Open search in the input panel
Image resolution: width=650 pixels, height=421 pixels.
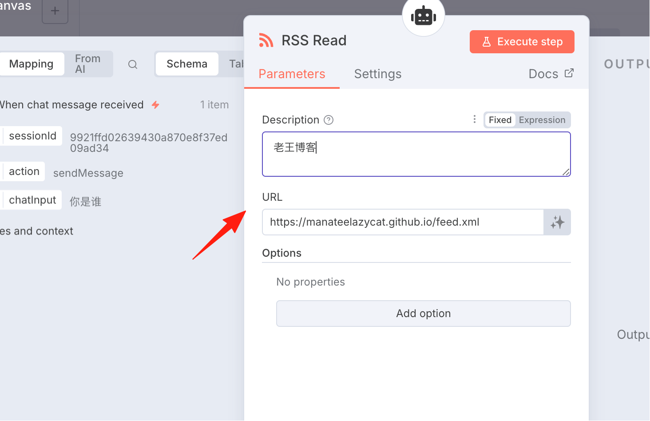coord(133,64)
